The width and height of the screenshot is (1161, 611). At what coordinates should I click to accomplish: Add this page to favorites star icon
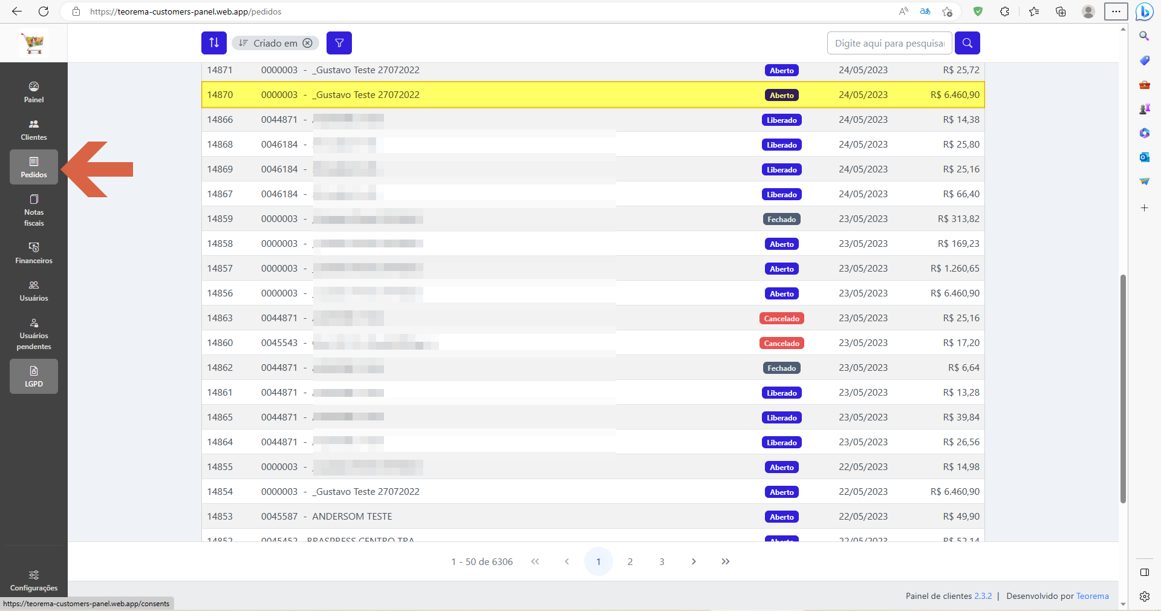point(948,11)
